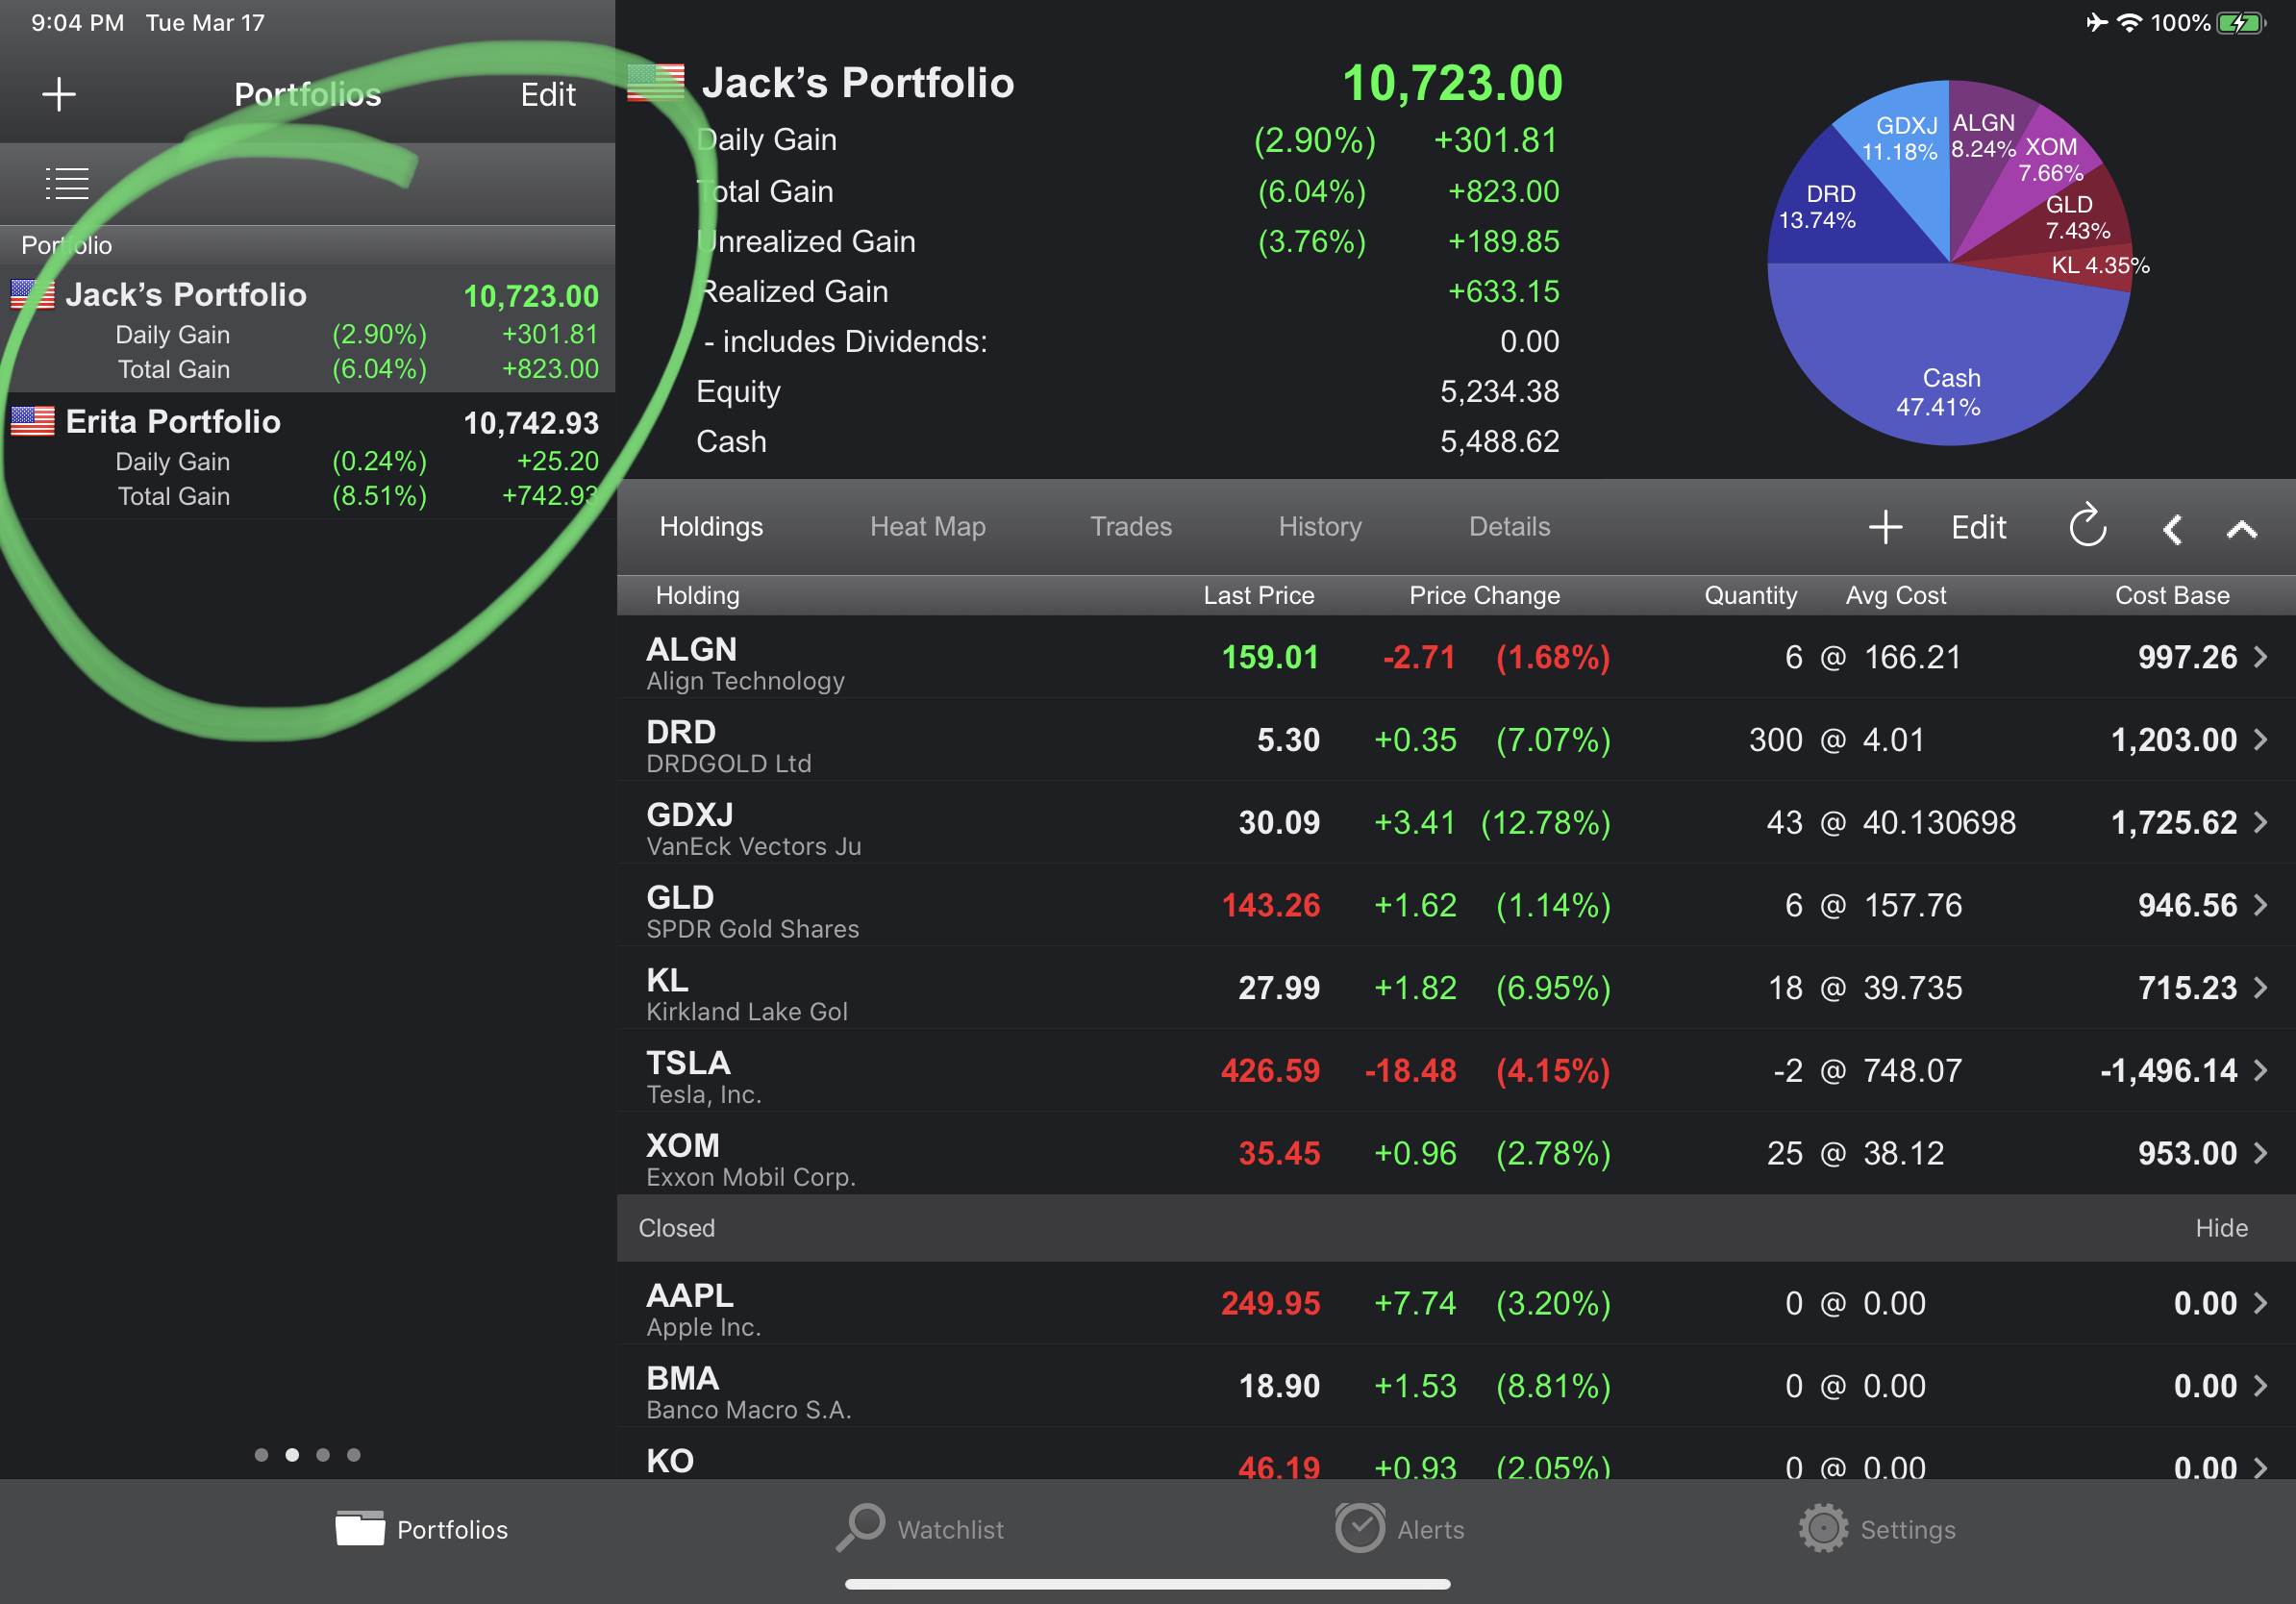This screenshot has width=2296, height=1604.
Task: Click the left chevron collapse-sidebar icon
Action: tap(2172, 529)
